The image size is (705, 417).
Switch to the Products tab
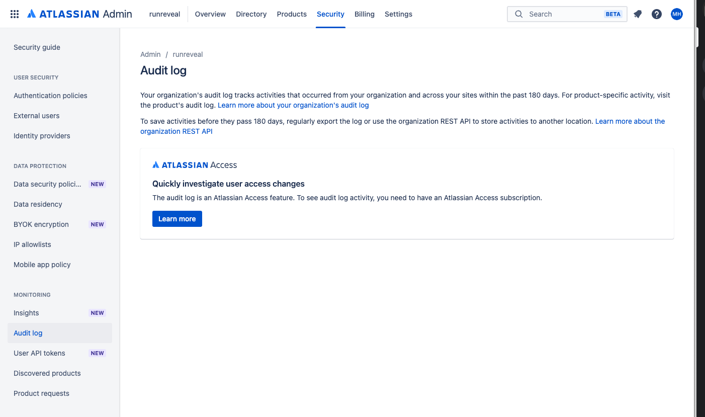tap(292, 14)
